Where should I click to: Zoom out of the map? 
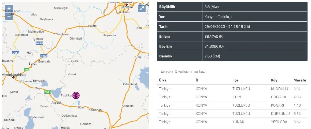9,16
